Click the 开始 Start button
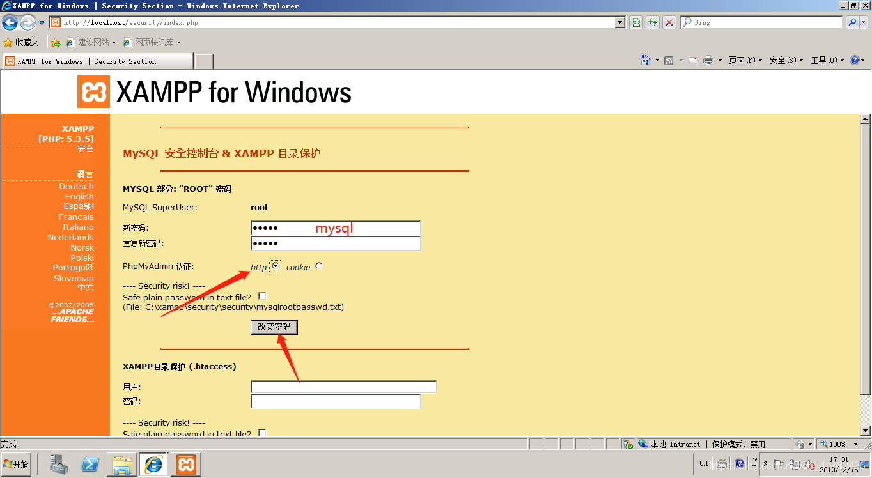The height and width of the screenshot is (478, 872). click(17, 464)
